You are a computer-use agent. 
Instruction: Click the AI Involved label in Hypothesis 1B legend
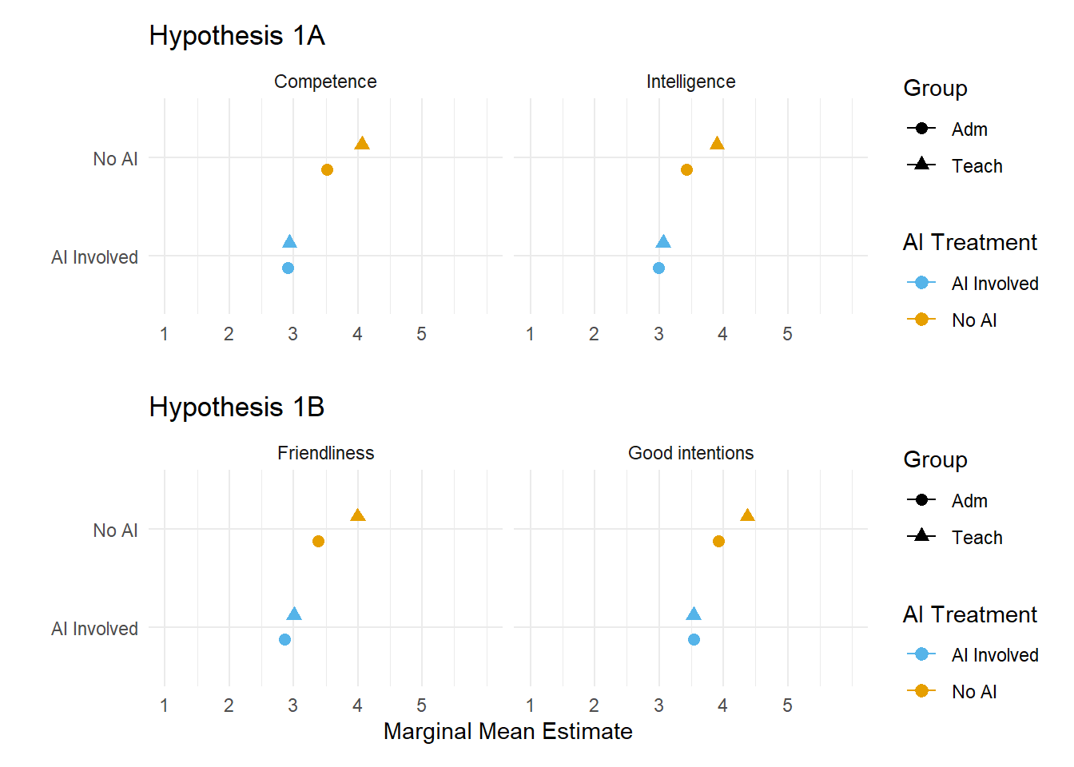coord(995,655)
